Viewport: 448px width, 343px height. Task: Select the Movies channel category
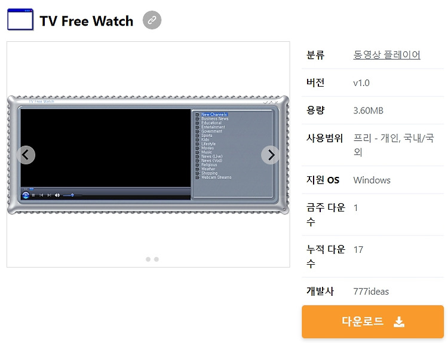click(207, 148)
